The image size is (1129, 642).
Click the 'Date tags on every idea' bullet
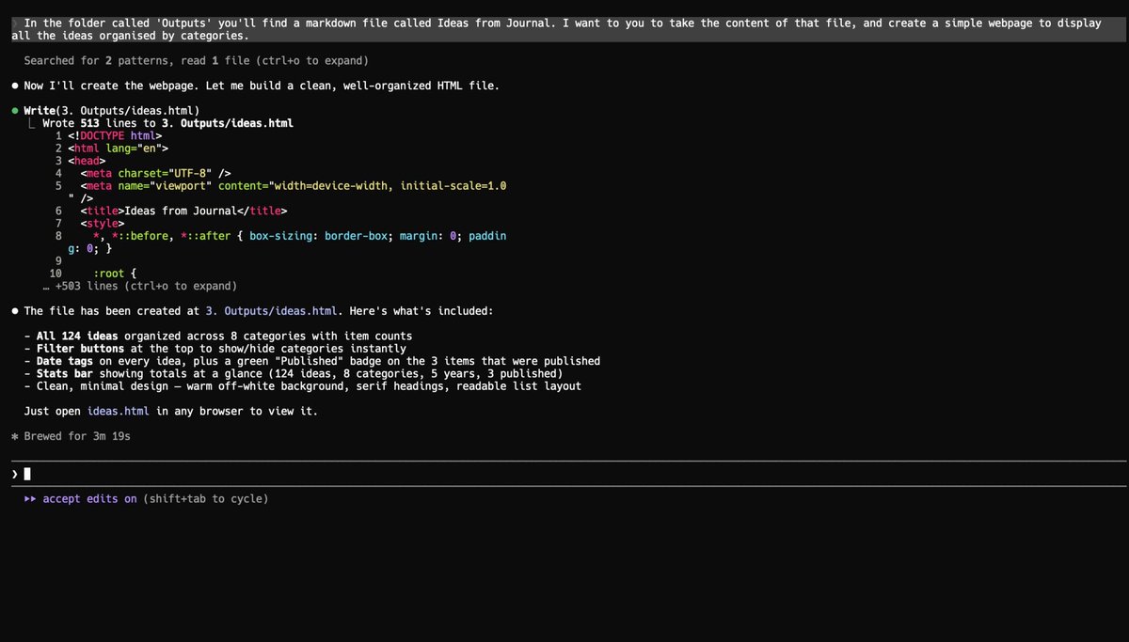[x=311, y=361]
